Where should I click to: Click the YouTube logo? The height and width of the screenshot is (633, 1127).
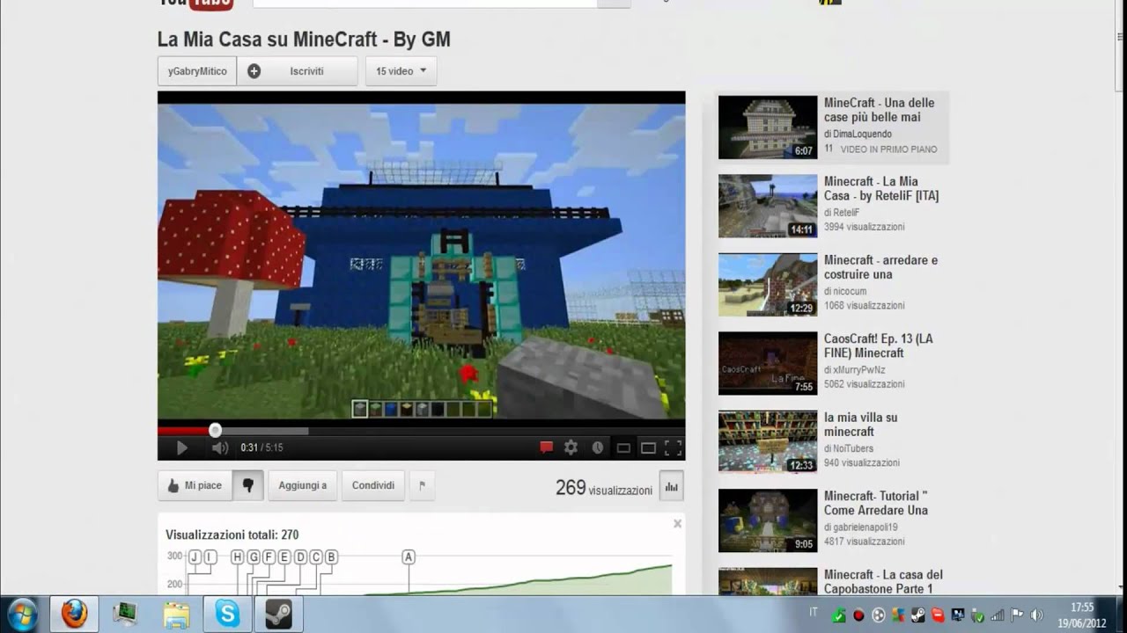(195, 4)
